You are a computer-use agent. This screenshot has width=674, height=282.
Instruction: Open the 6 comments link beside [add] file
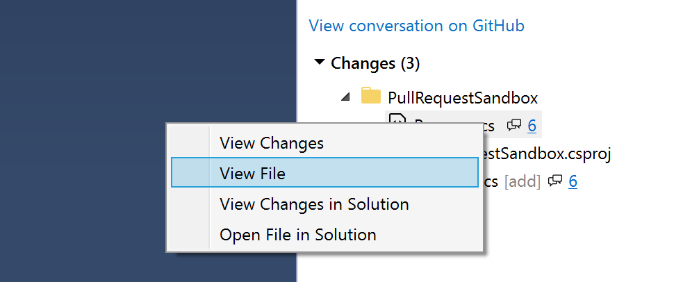coord(573,181)
